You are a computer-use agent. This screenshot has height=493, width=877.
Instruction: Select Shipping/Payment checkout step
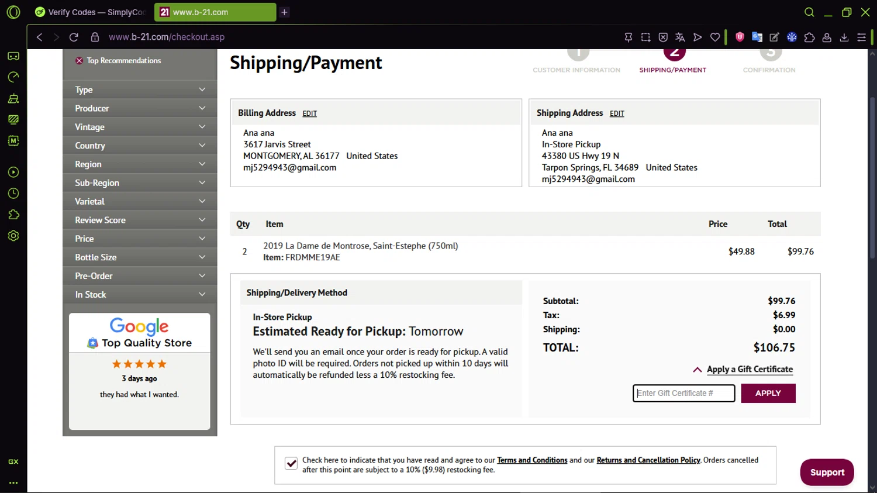point(673,62)
